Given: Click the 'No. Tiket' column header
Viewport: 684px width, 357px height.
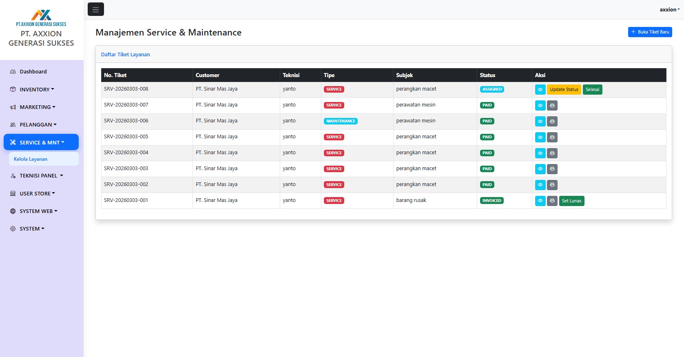Looking at the screenshot, I should point(147,75).
